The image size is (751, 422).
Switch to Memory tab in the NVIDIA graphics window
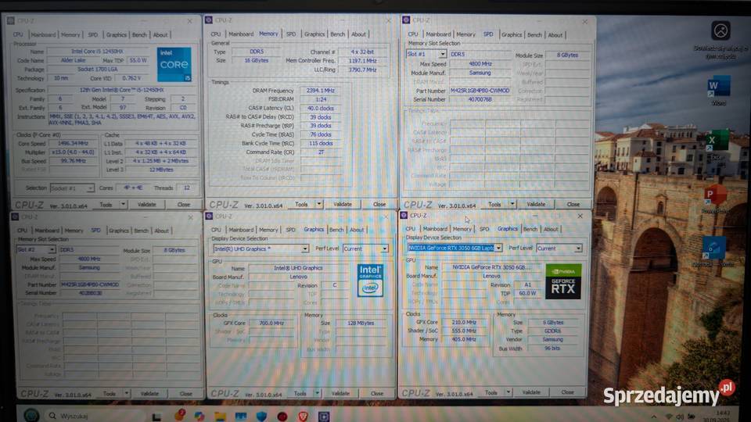[x=462, y=229]
